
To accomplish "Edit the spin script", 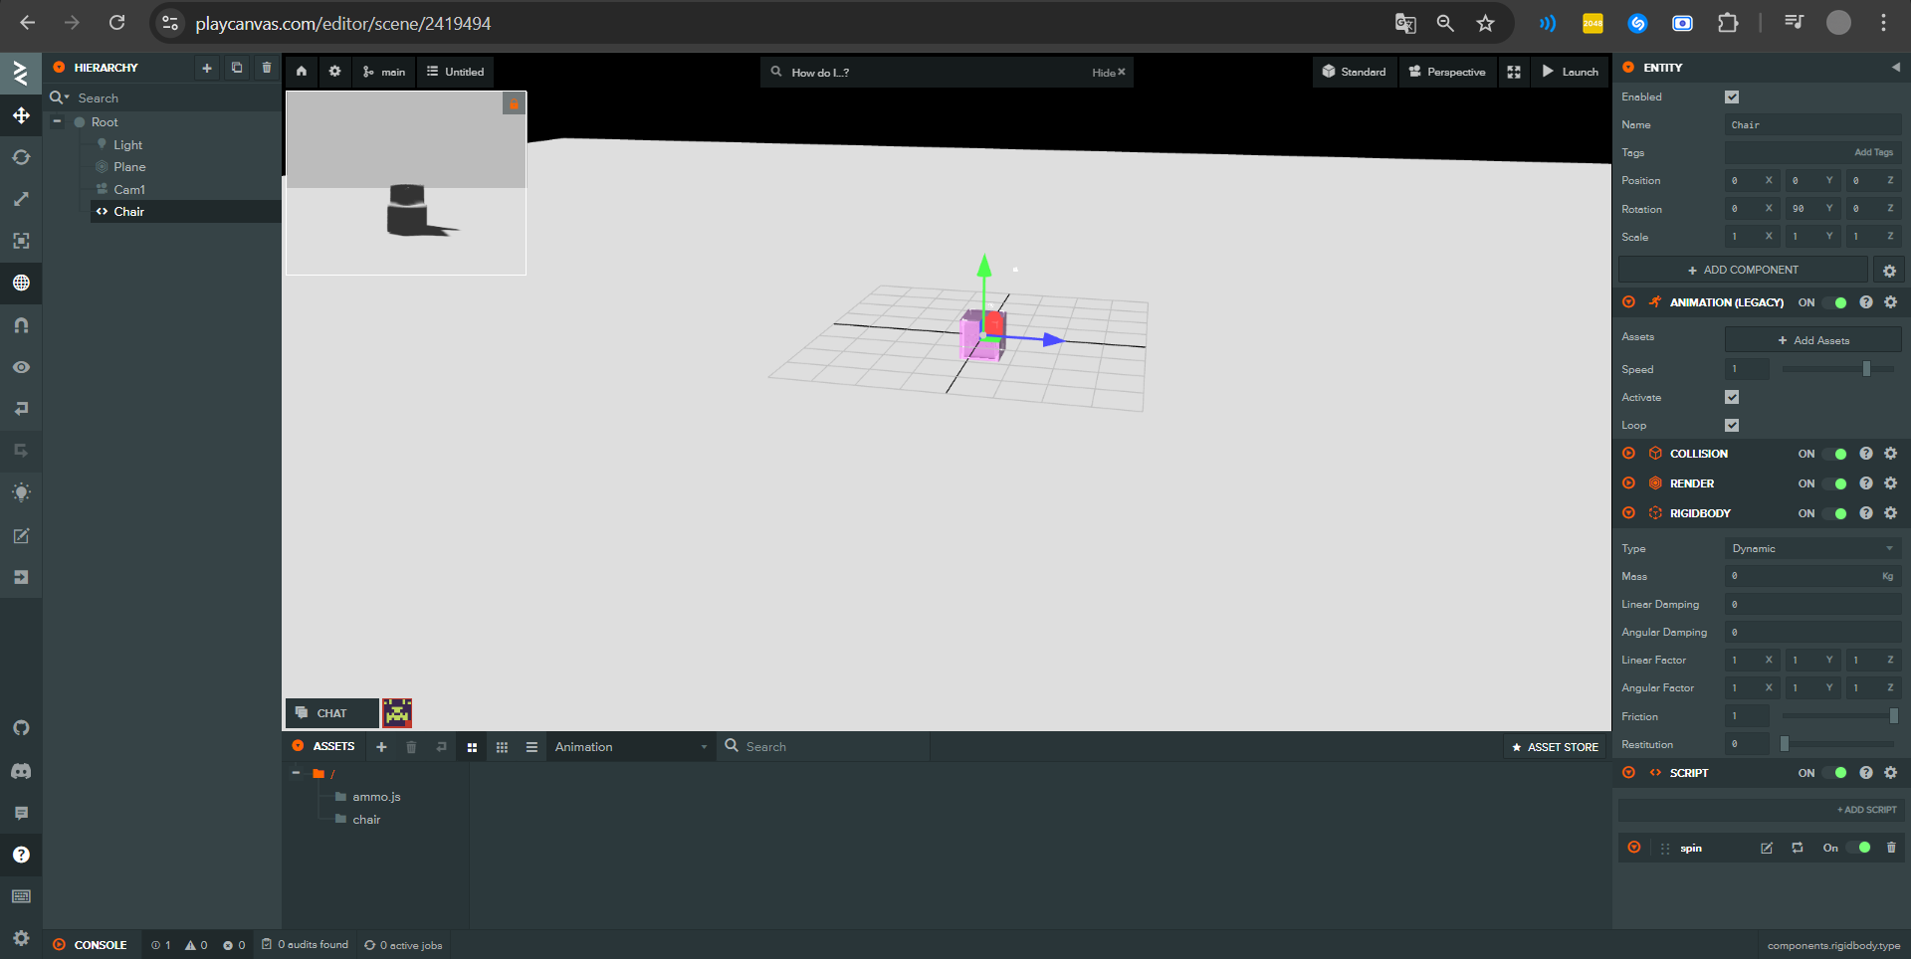I will tap(1767, 848).
